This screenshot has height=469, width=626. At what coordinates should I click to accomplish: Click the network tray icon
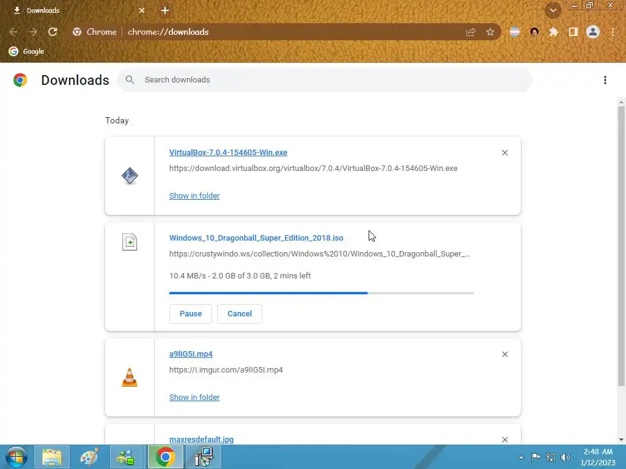[551, 457]
